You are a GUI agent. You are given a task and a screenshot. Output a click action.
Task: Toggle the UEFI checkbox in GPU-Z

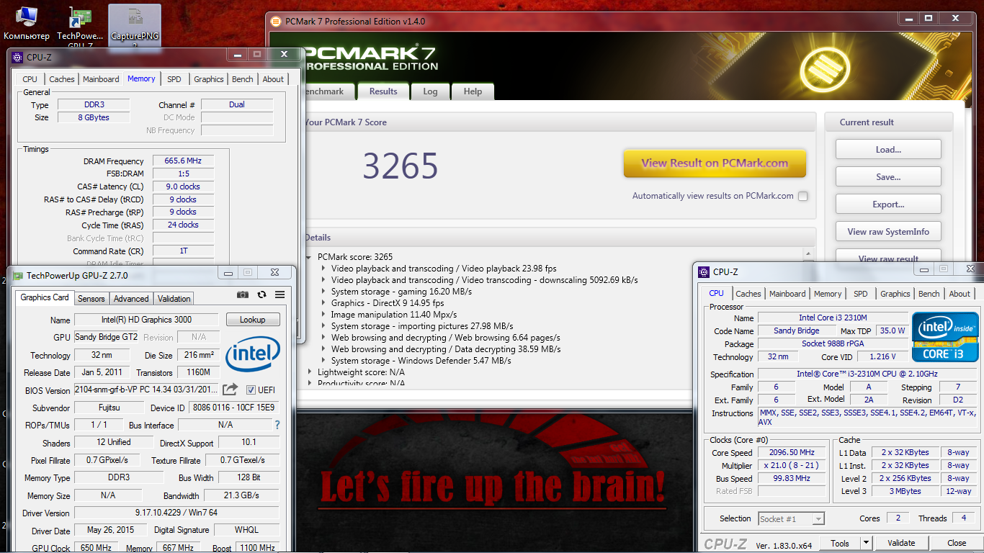[x=251, y=390]
